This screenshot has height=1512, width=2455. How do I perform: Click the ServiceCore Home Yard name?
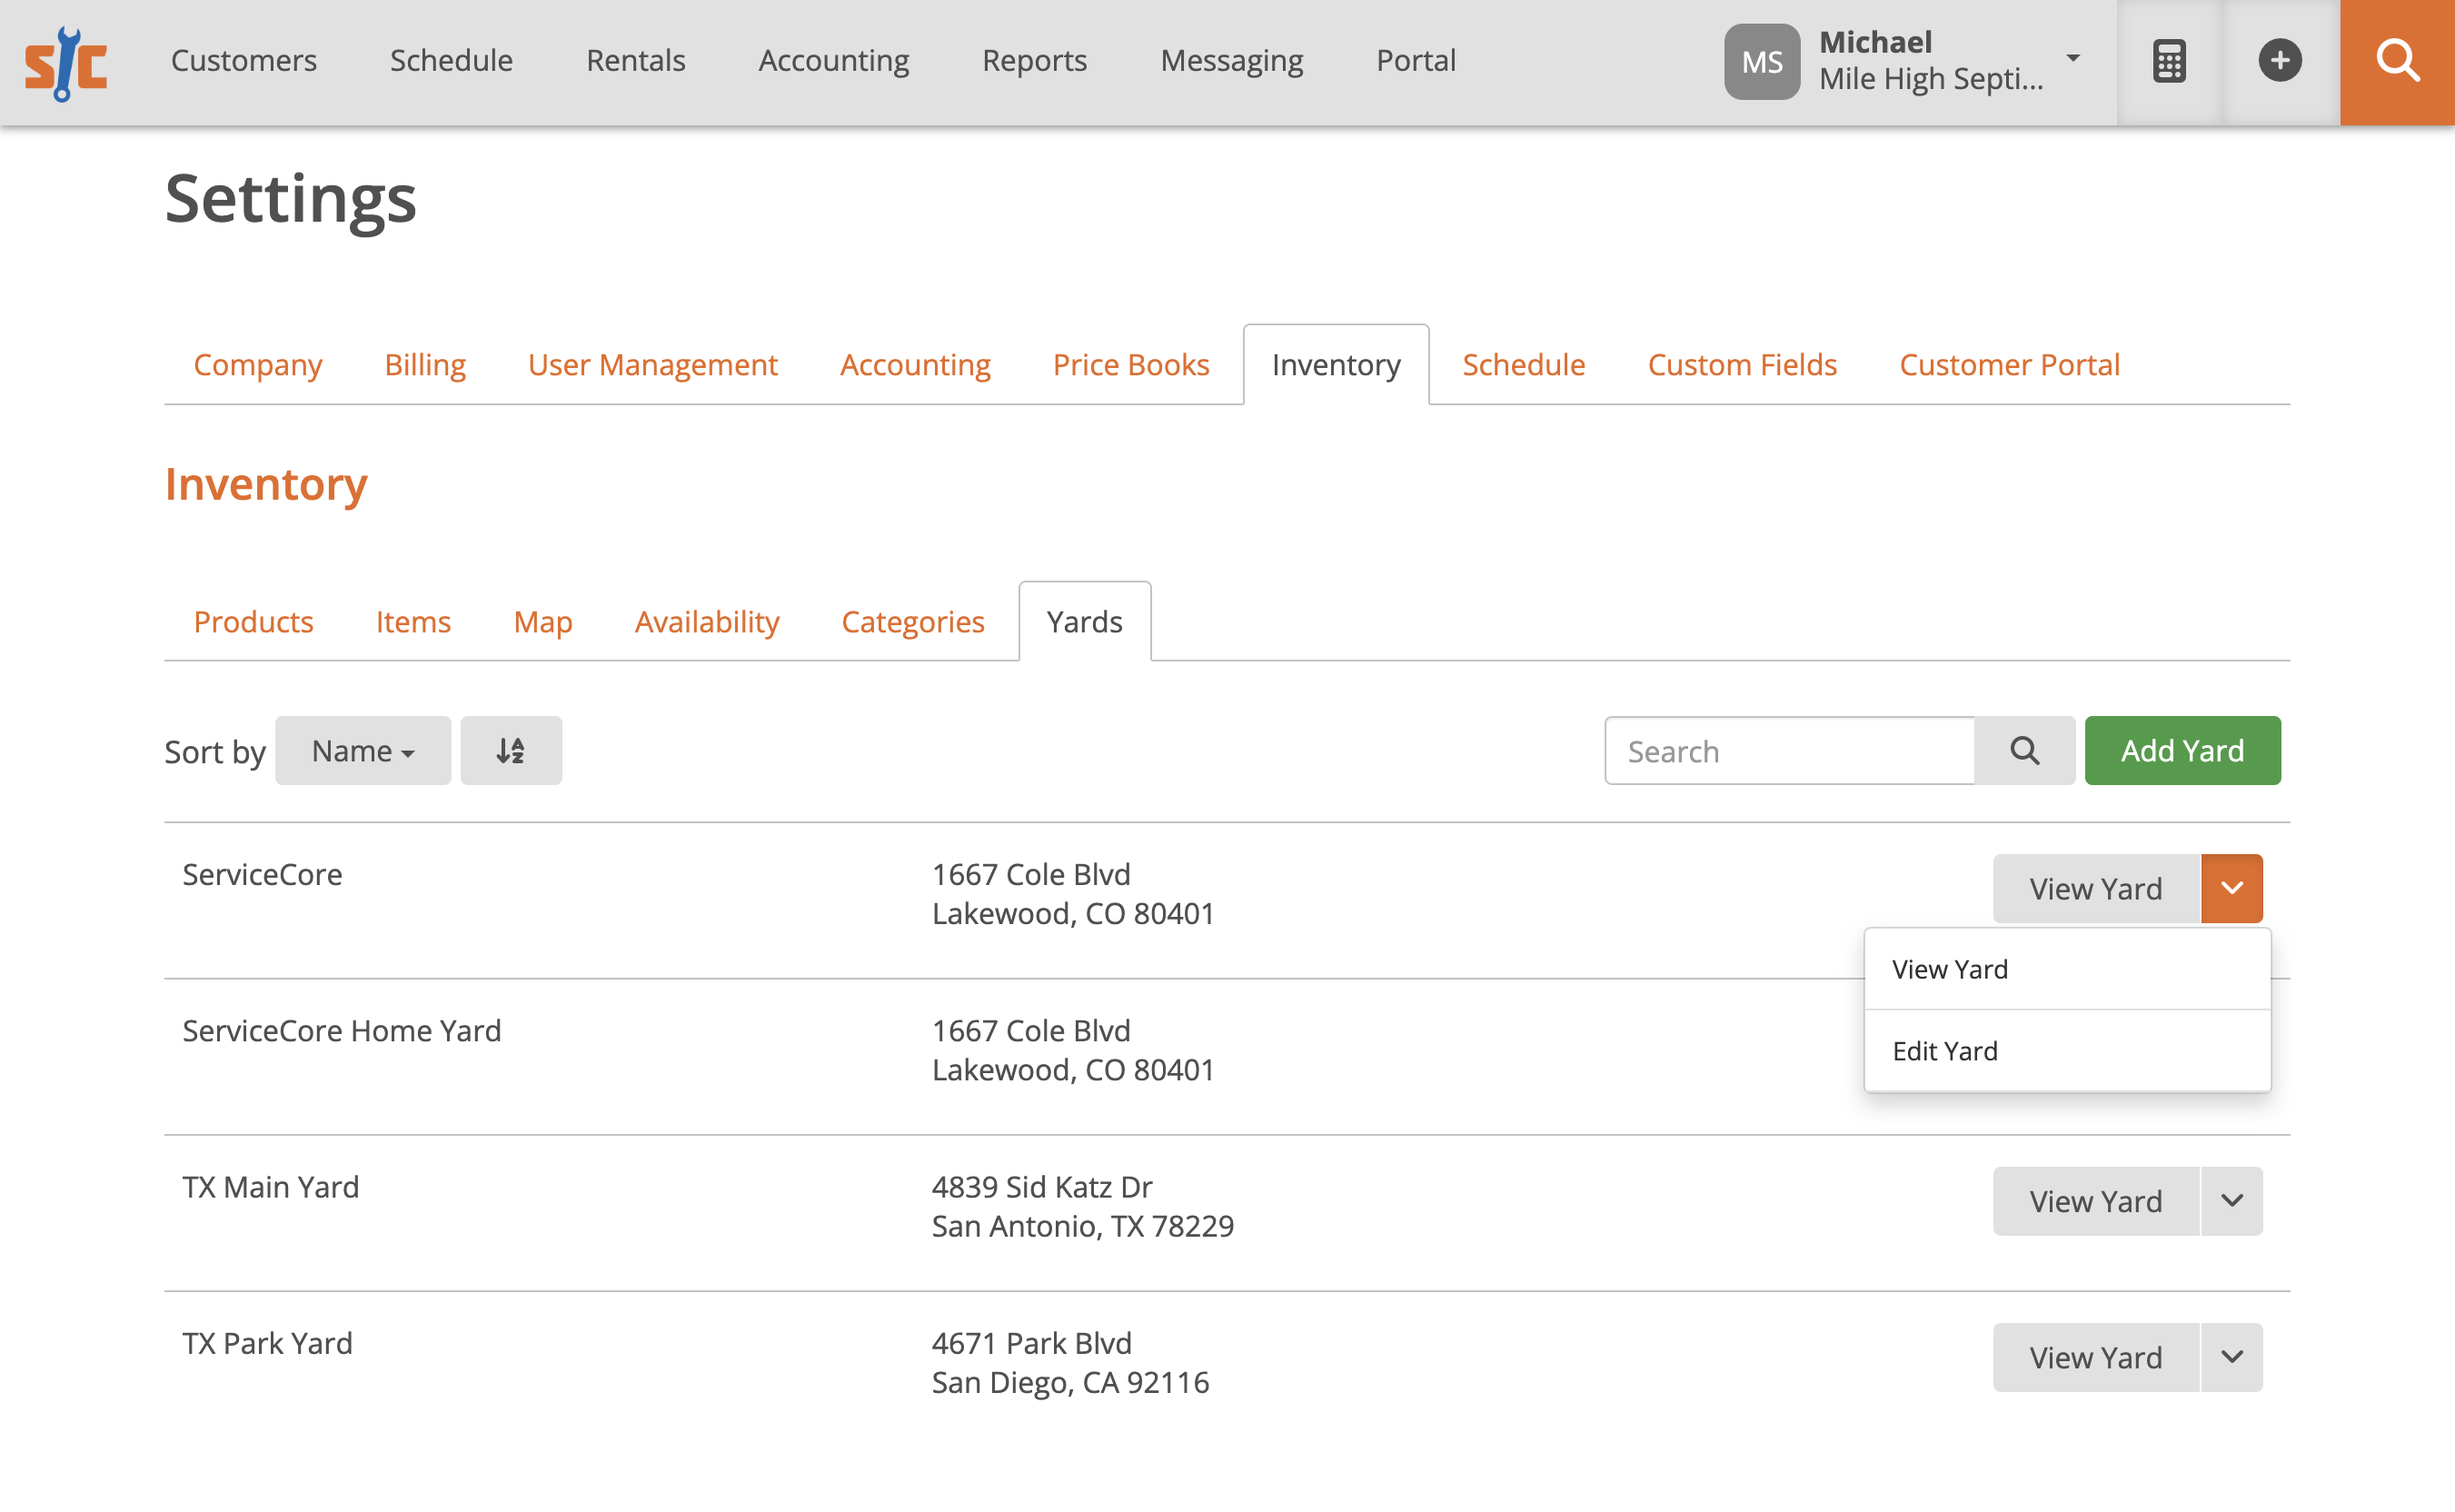[342, 1030]
